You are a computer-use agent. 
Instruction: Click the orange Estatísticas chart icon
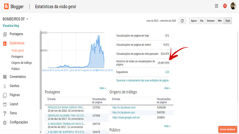pyautogui.click(x=5, y=44)
